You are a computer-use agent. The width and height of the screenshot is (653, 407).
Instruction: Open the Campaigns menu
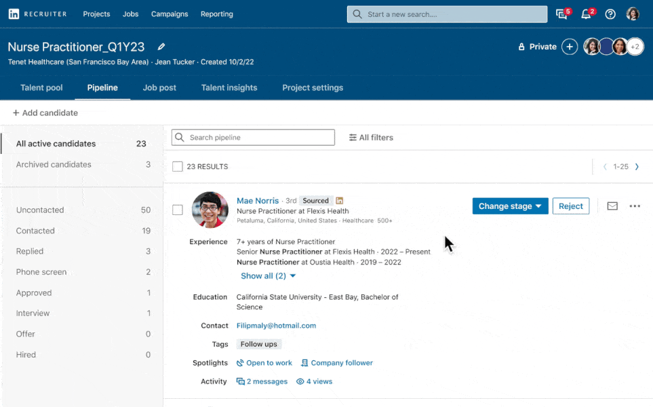[x=170, y=14]
